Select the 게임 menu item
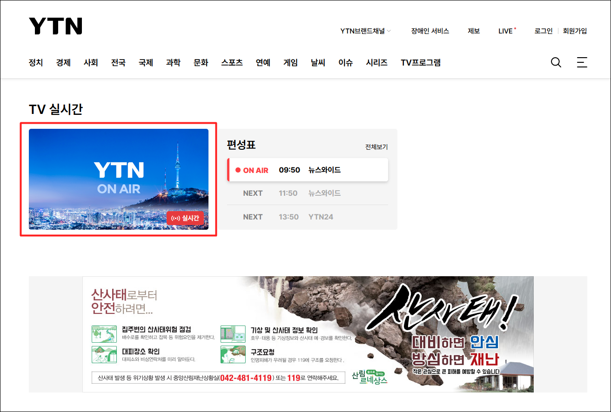611x412 pixels. [x=290, y=62]
